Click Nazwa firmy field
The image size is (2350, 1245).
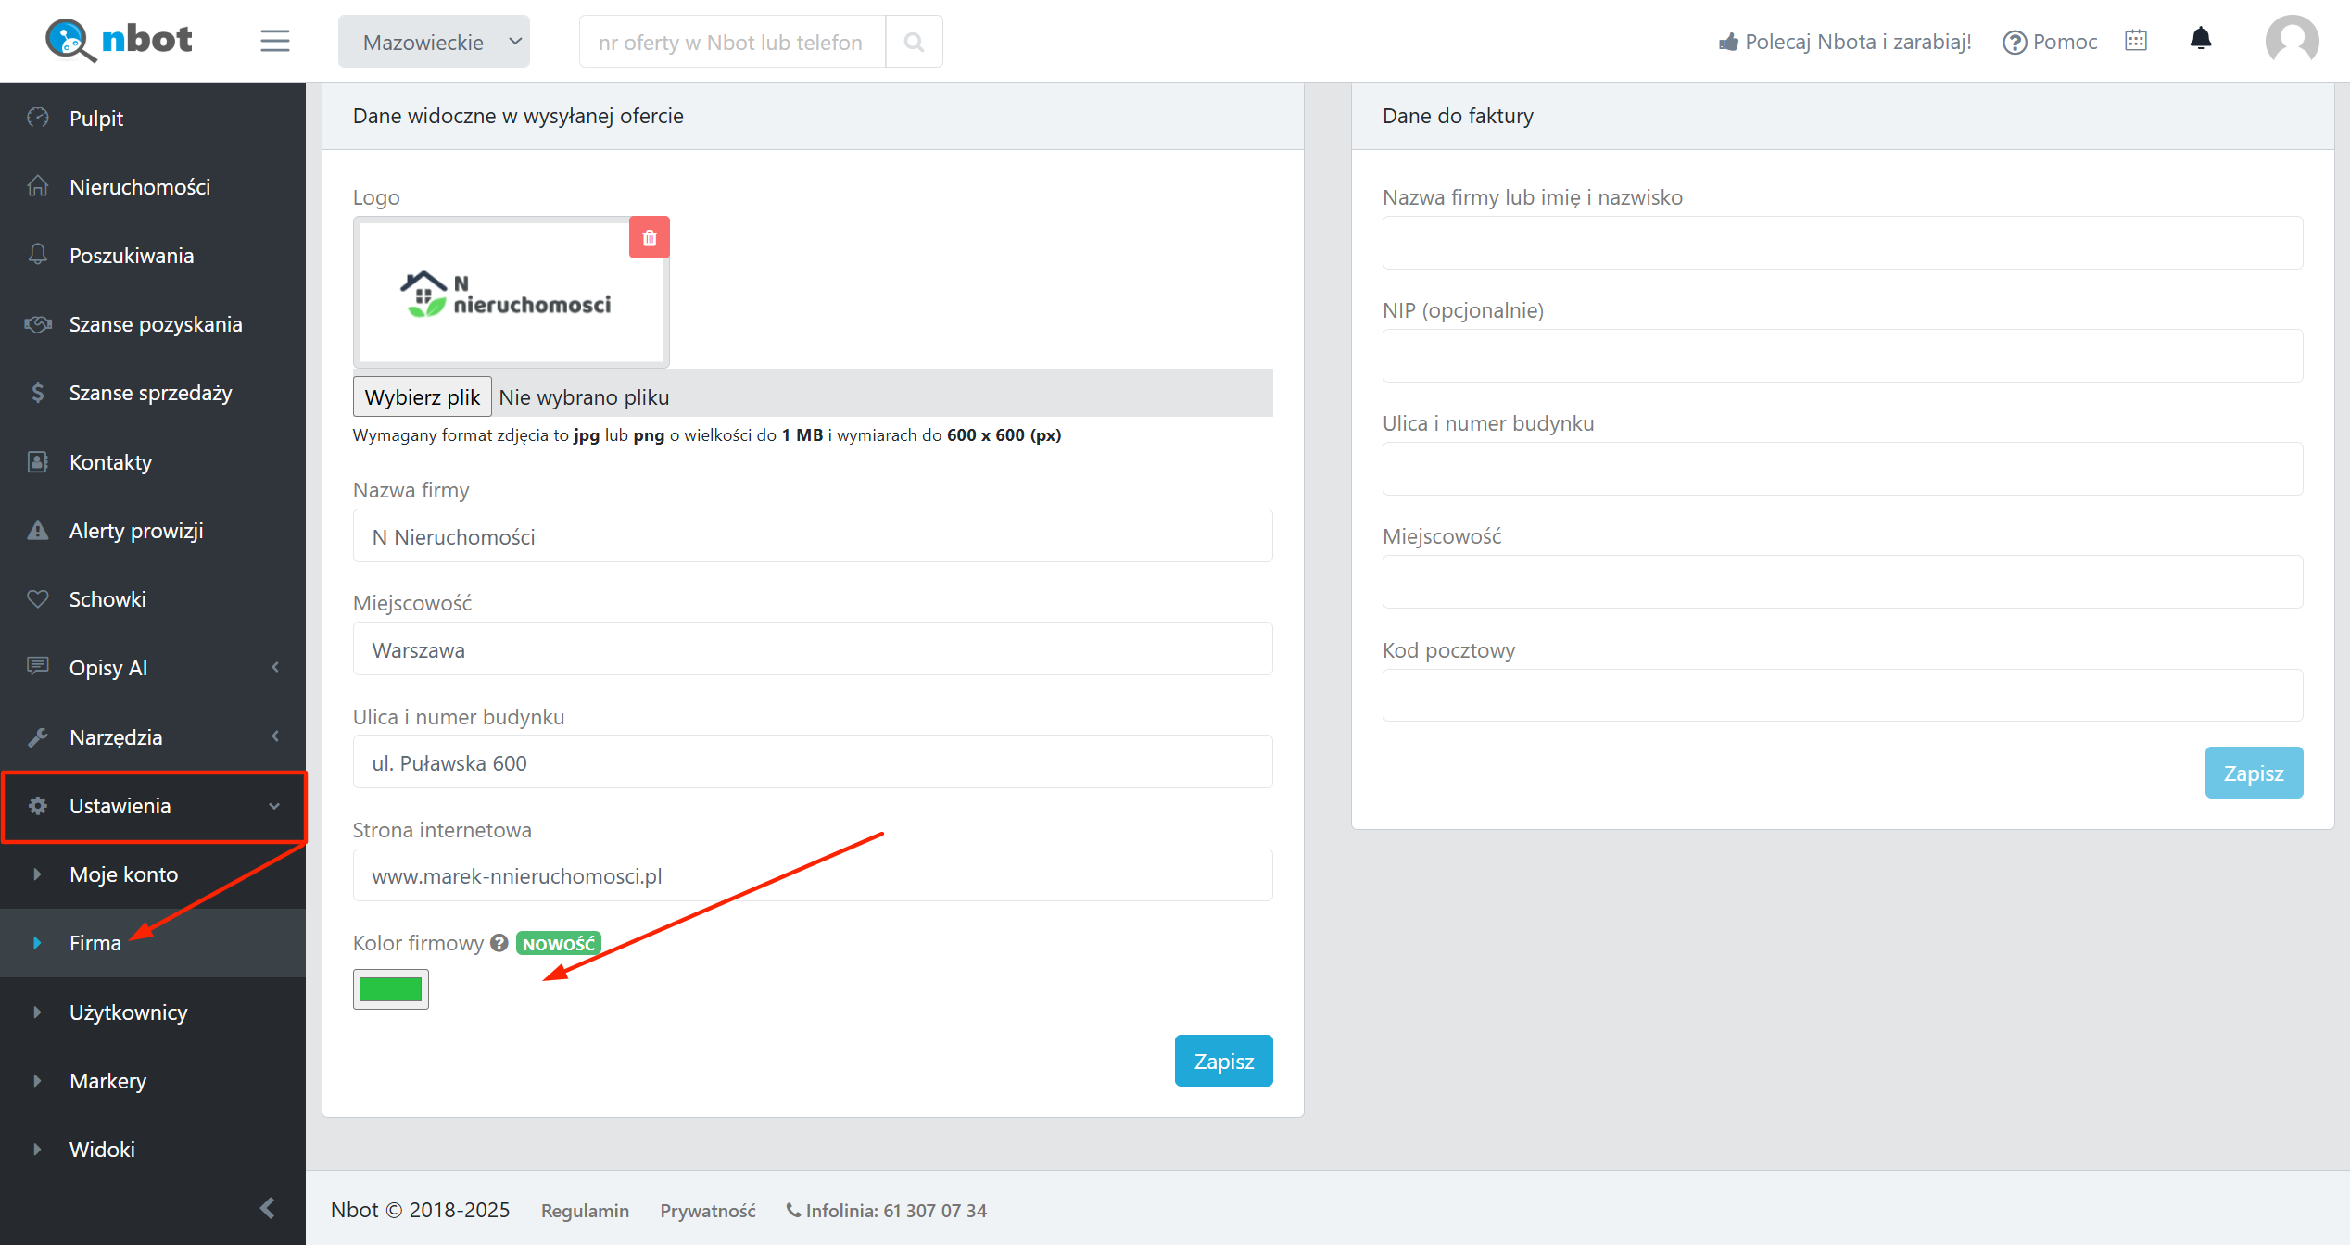tap(813, 536)
